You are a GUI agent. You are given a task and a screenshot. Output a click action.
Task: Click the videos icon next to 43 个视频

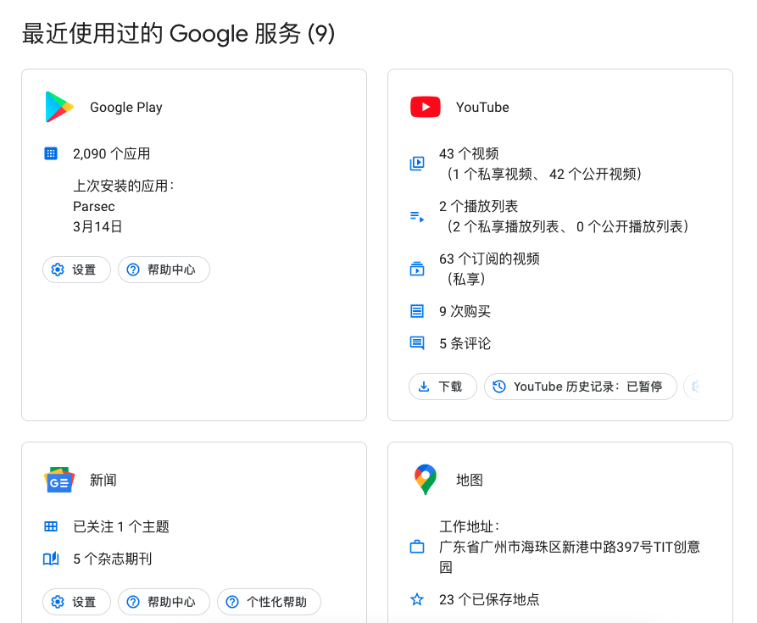point(416,163)
